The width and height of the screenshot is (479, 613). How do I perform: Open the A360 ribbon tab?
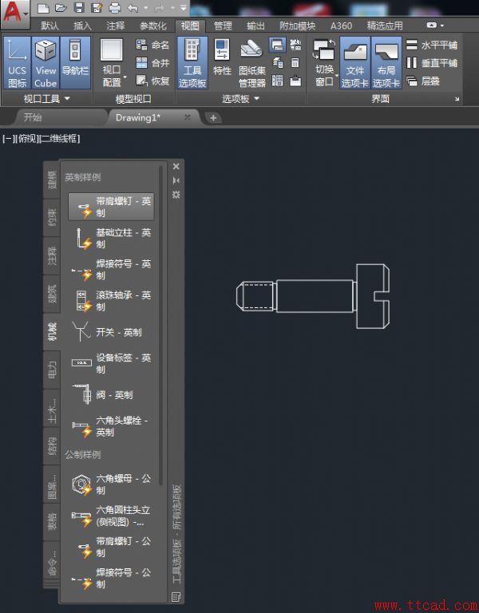pos(341,26)
